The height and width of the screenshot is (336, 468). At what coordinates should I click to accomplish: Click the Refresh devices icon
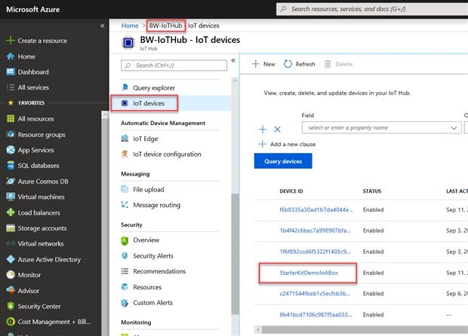[x=288, y=64]
